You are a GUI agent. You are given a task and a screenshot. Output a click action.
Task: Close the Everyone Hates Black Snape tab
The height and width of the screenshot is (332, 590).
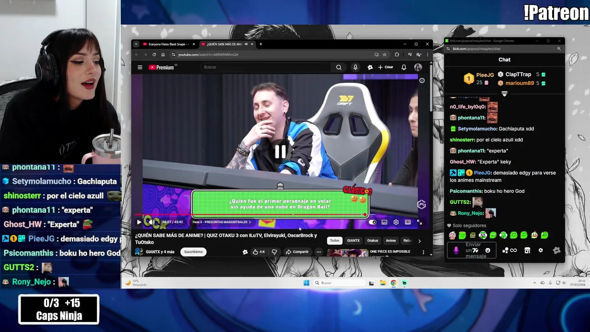[194, 44]
